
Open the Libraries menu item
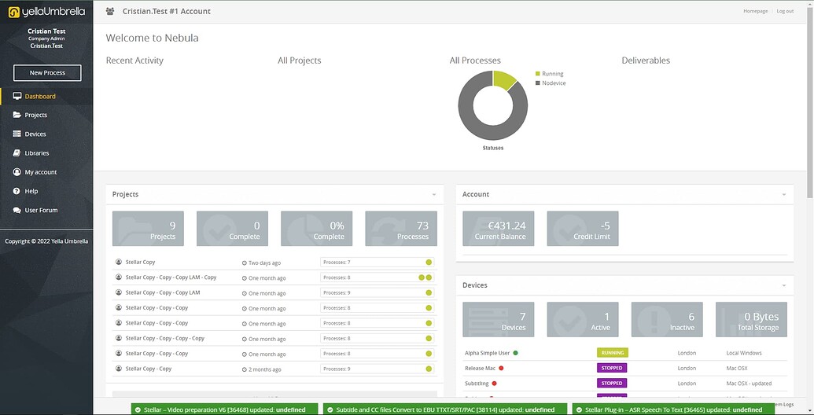tap(37, 153)
